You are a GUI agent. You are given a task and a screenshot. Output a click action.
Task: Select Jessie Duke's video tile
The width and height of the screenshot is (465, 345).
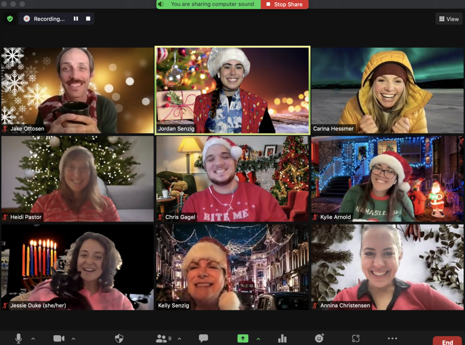pos(77,267)
